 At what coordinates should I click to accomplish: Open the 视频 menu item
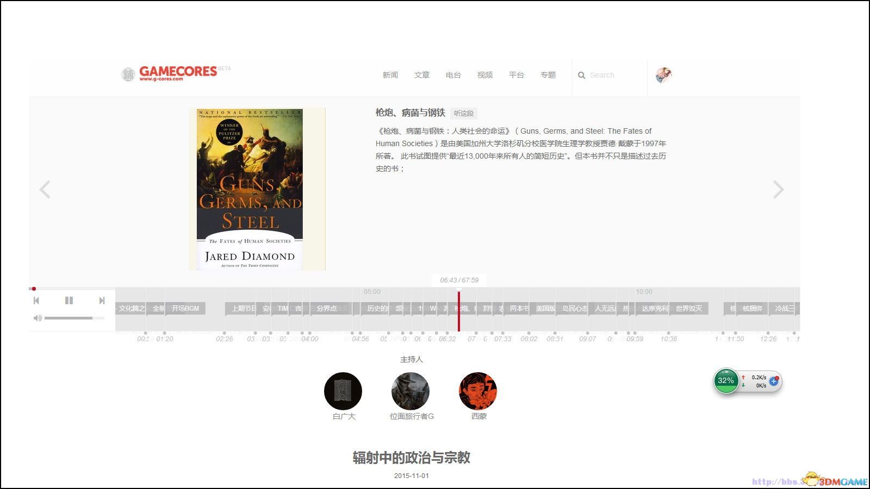click(485, 75)
